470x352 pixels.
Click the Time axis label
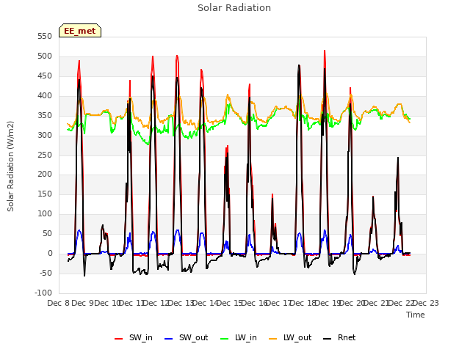click(416, 315)
